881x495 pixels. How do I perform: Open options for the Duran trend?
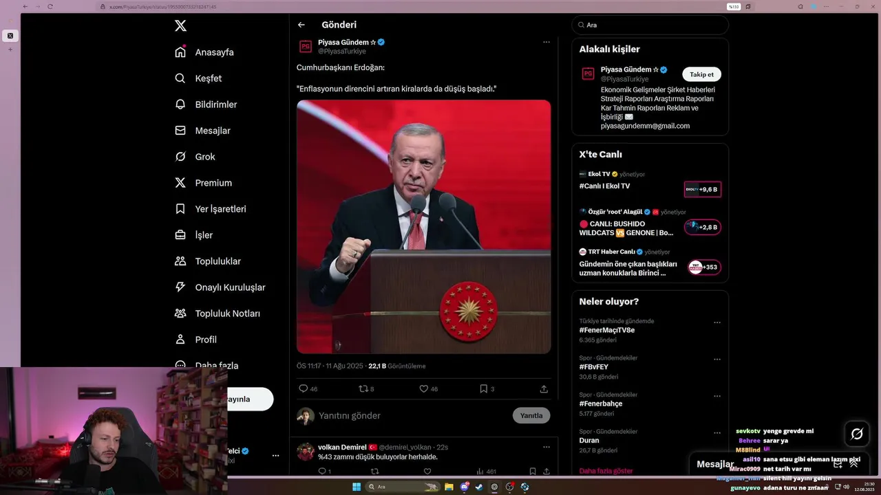(x=717, y=432)
